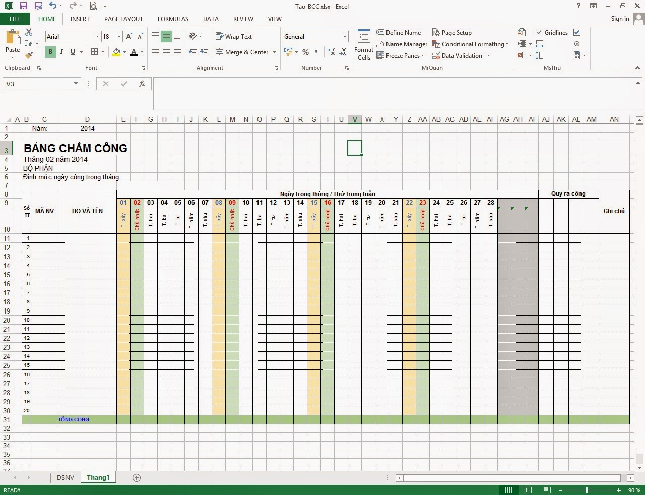Viewport: 645px width, 495px height.
Task: Open the FILE tab
Action: point(15,19)
